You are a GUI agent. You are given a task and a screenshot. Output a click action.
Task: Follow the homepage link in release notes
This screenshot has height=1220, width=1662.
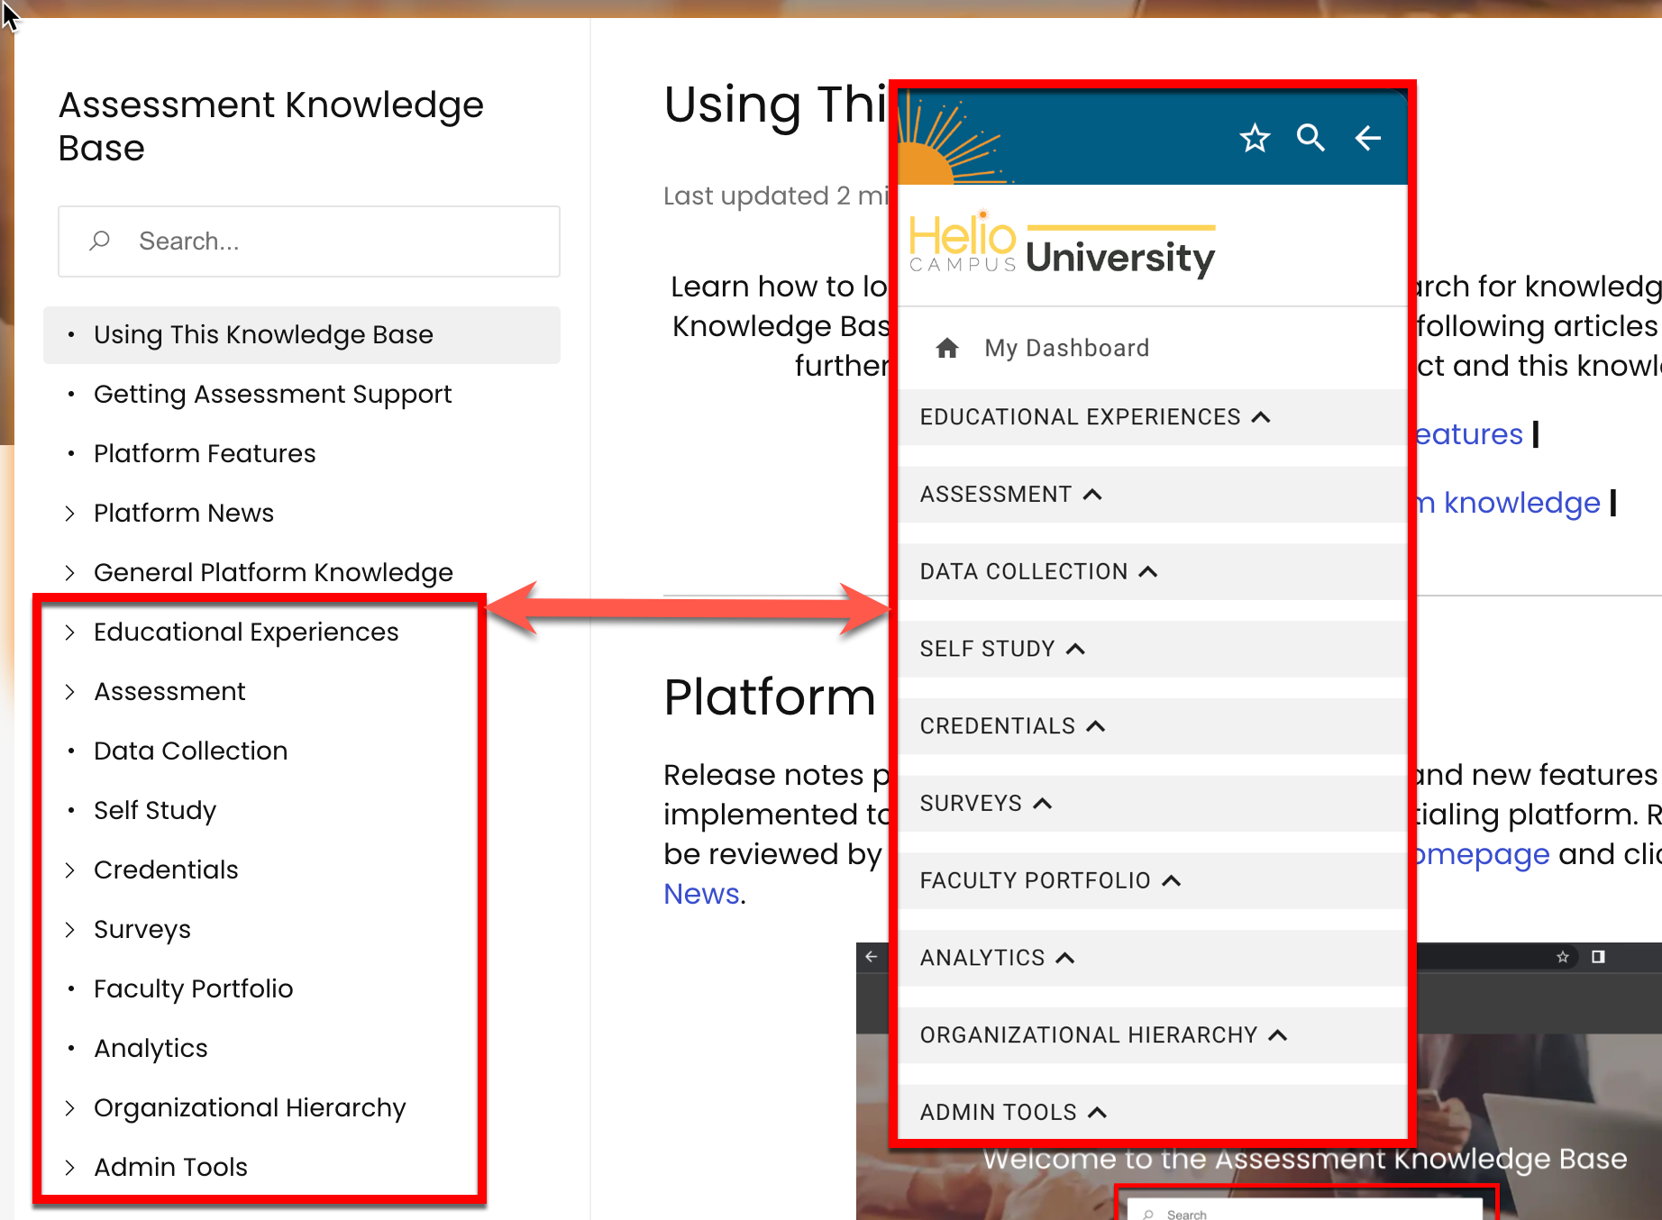[1482, 854]
